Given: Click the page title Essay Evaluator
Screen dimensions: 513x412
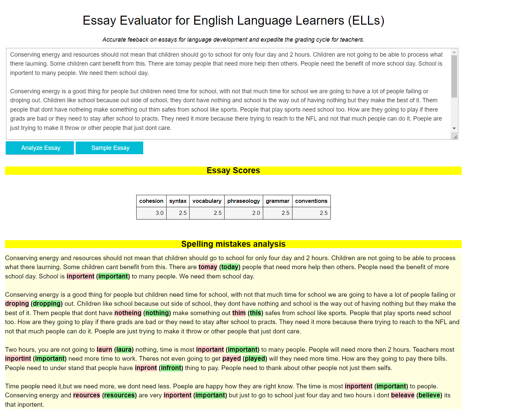Looking at the screenshot, I should click(234, 20).
